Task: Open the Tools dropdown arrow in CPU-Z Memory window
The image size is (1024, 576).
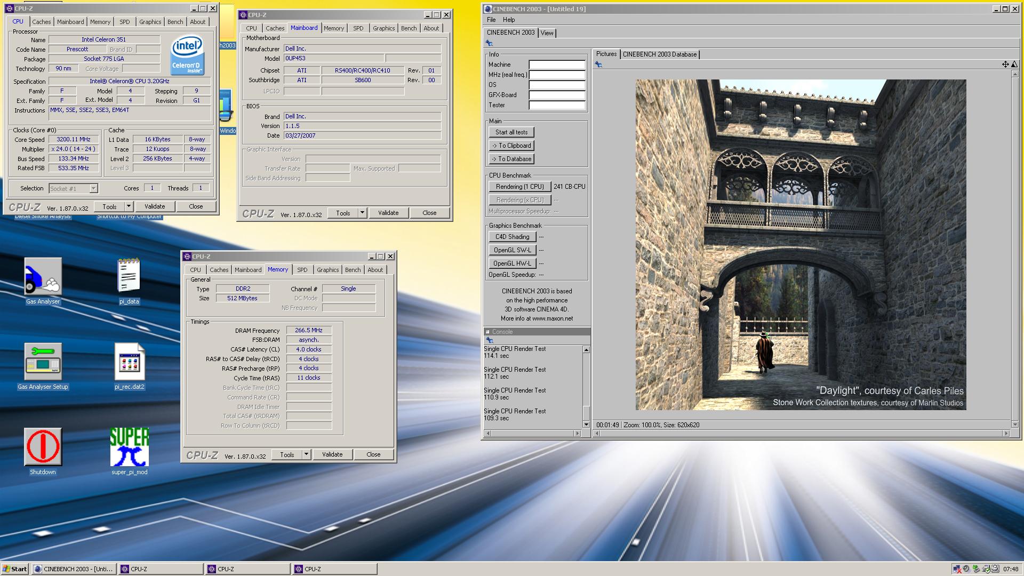Action: click(x=306, y=454)
